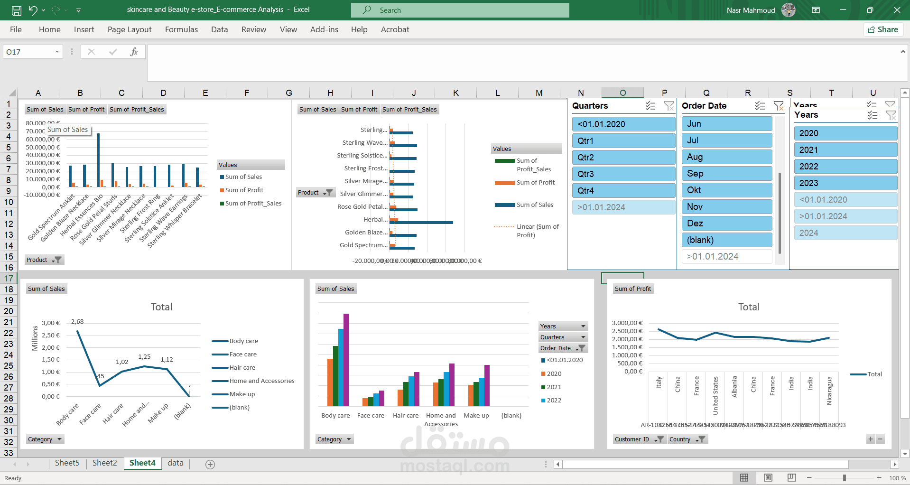Open the Customize Quick Access Toolbar arrow
Viewport: 910px width, 485px height.
(x=79, y=10)
